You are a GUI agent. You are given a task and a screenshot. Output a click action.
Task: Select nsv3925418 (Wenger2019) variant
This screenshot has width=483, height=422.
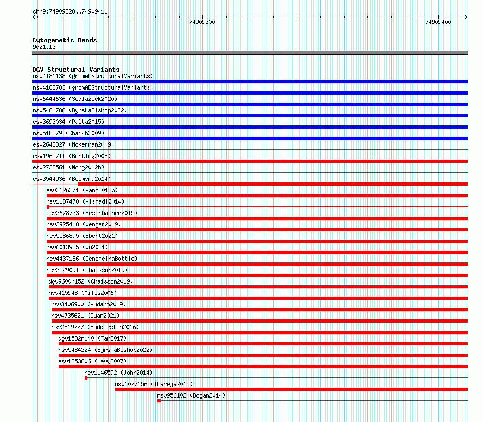click(84, 224)
